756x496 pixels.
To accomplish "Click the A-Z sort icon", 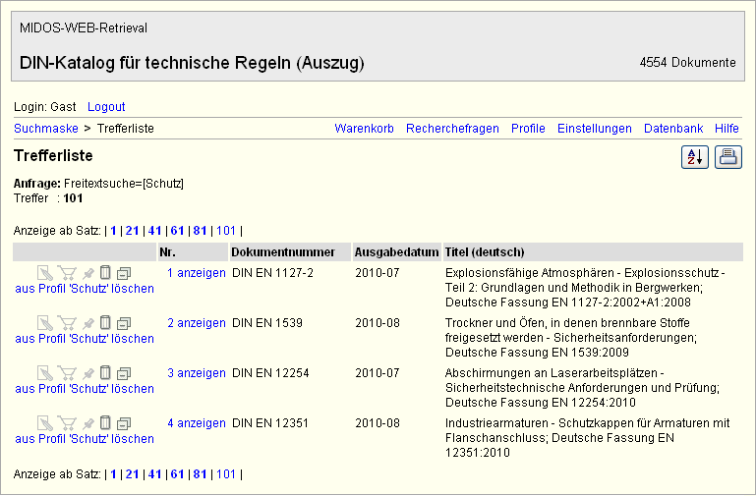I will pos(694,157).
